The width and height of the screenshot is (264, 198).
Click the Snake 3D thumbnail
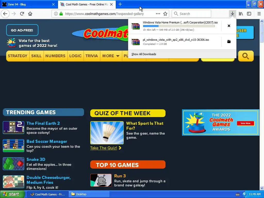coord(13,164)
